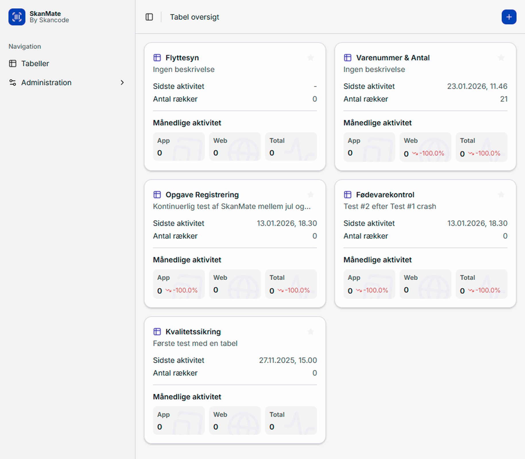Expand the Administration chevron arrow
The width and height of the screenshot is (525, 459).
122,83
